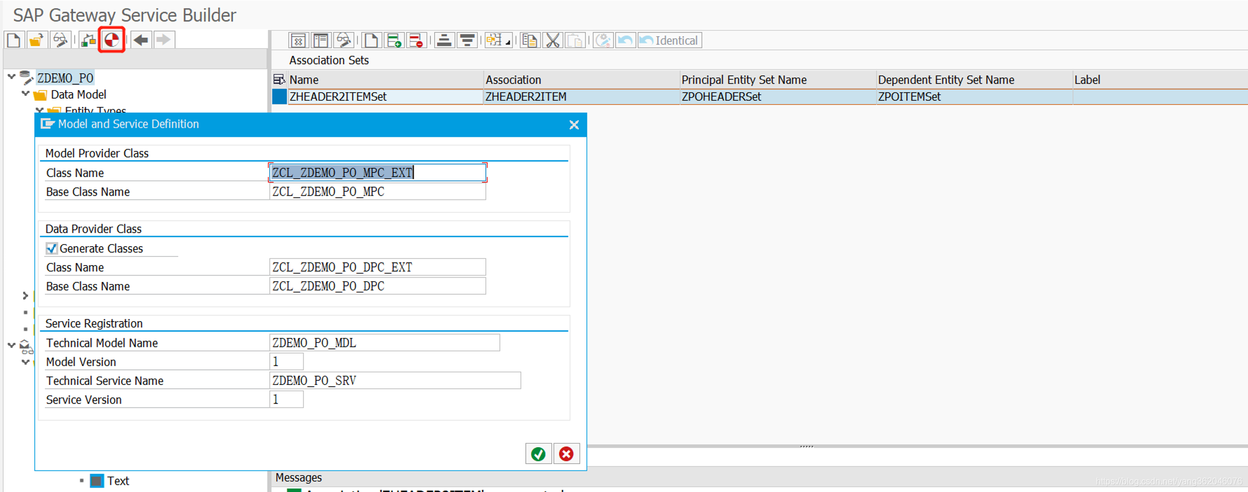
Task: Delete row with the red minus icon
Action: point(416,40)
